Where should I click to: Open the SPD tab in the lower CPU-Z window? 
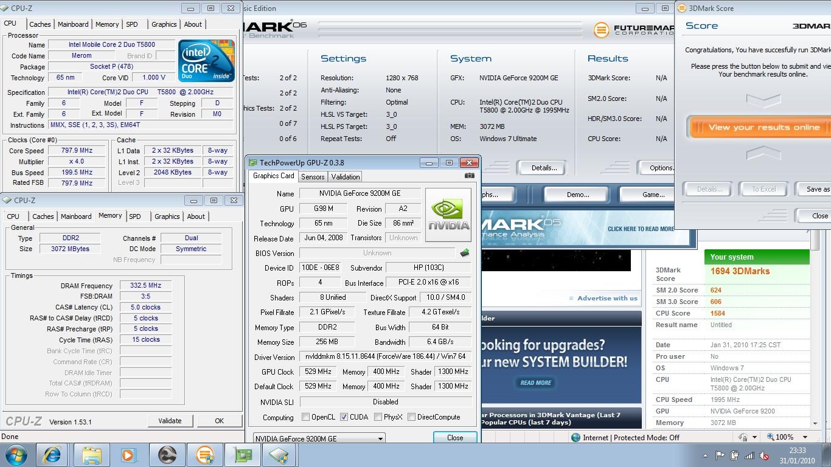pos(135,216)
